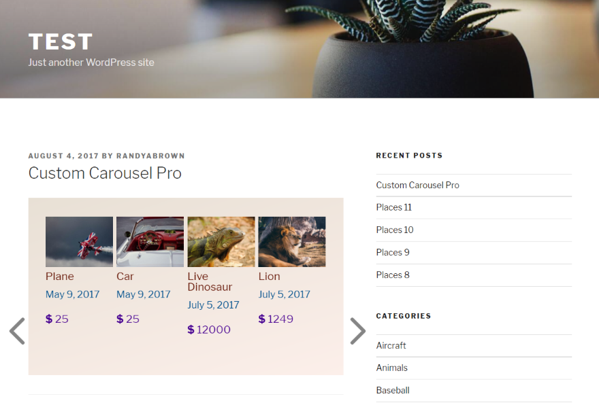The image size is (599, 405).
Task: Click the TEST site title
Action: tap(61, 41)
